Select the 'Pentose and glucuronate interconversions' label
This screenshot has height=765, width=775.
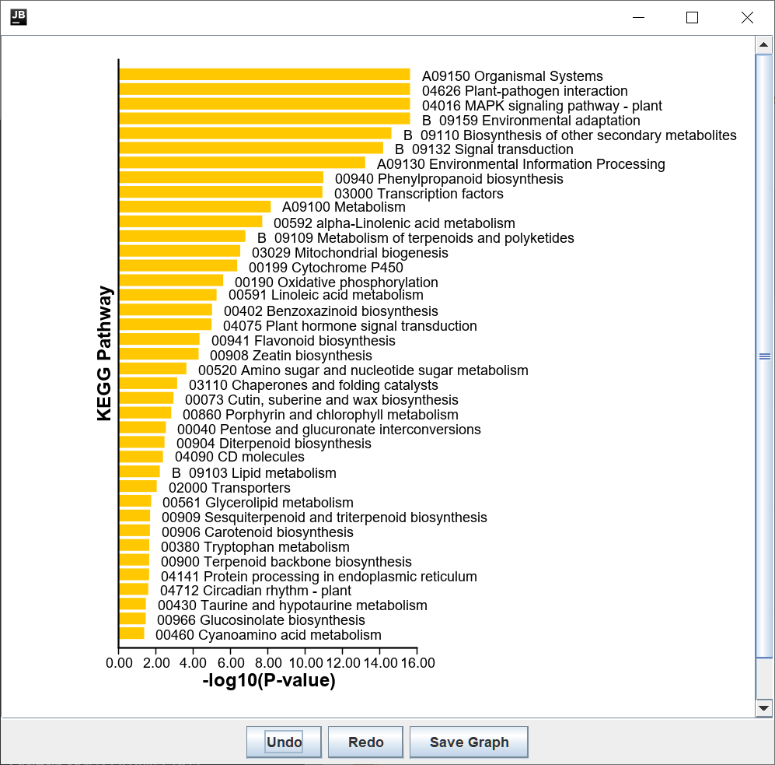click(x=350, y=430)
